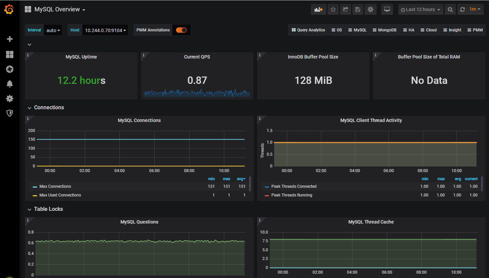This screenshot has width=489, height=278.
Task: Toggle the PMM Annotations switch
Action: pos(181,30)
